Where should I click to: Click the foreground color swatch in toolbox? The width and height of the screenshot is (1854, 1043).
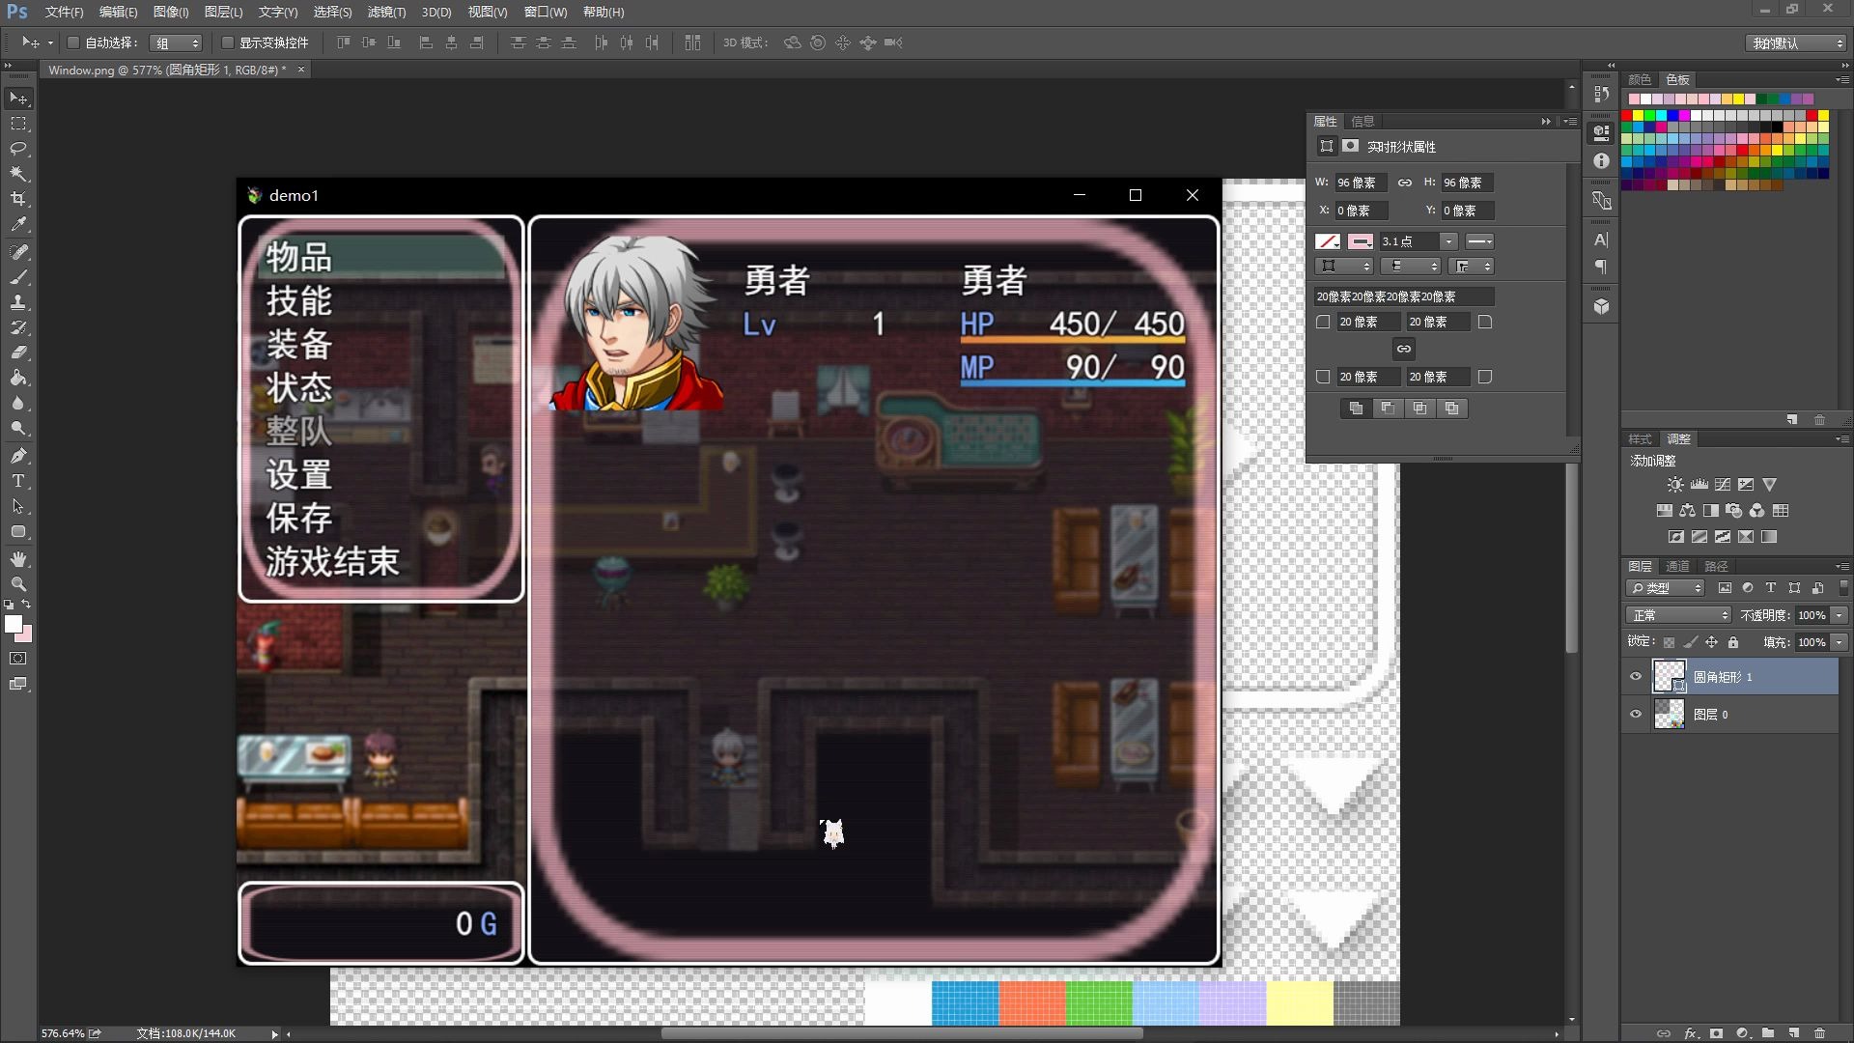coord(13,624)
